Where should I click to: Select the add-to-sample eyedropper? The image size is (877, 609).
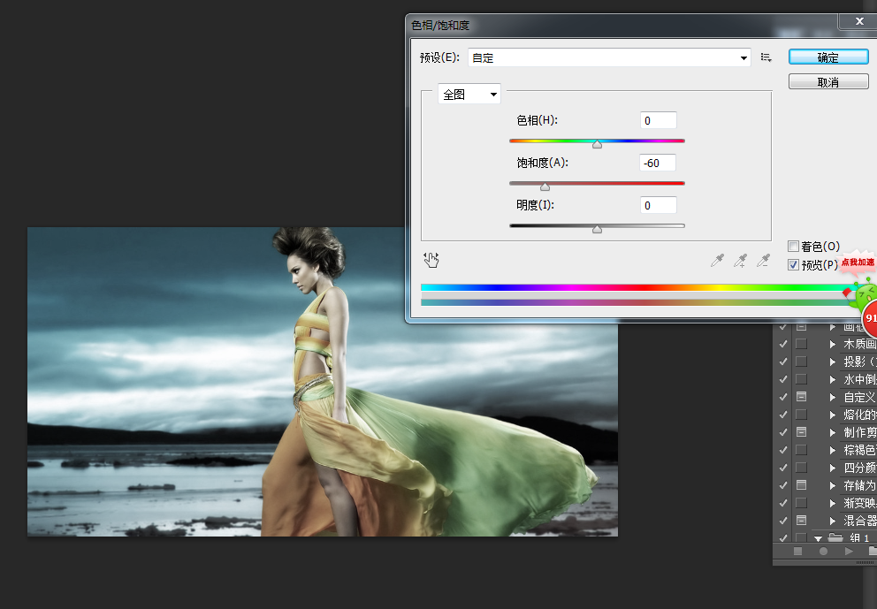(x=740, y=260)
